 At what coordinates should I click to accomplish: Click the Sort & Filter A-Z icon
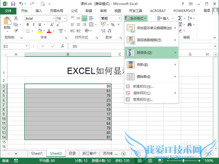tap(190, 18)
